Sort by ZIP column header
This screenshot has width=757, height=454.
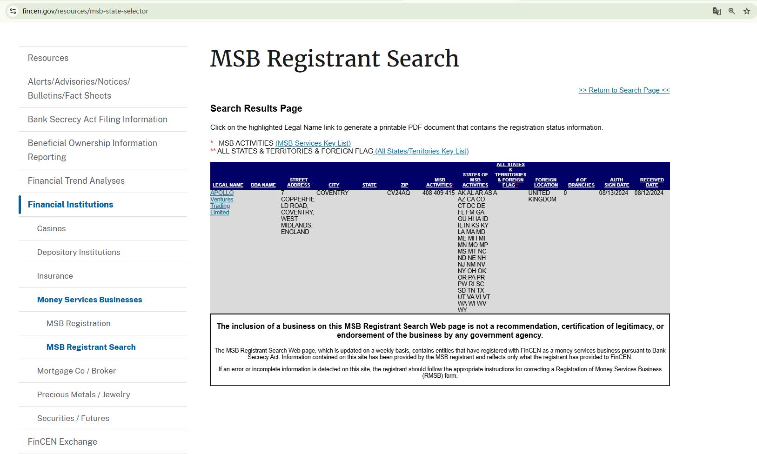(405, 185)
